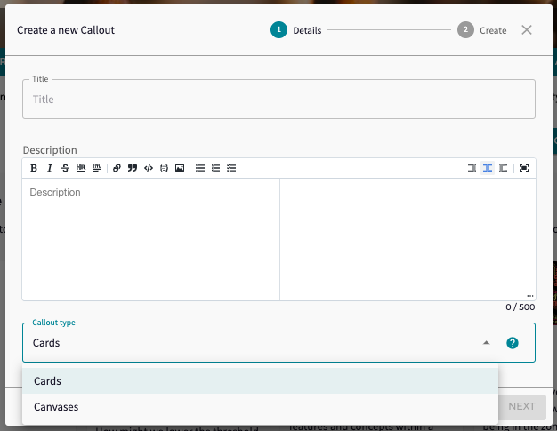557x431 pixels.
Task: Collapse the Callout type dropdown arrow
Action: click(486, 343)
